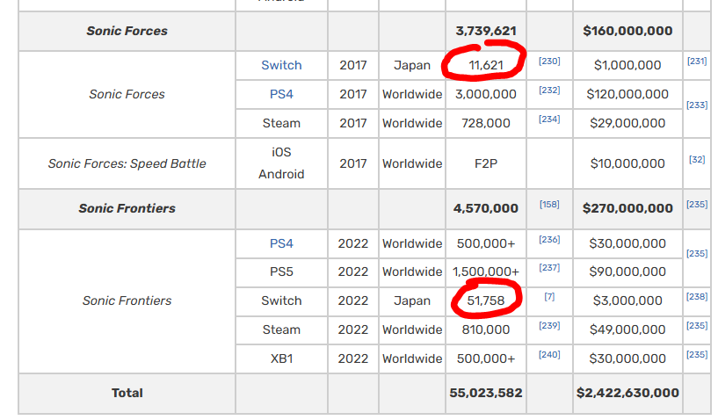Click the italic Sonic Frontiers title cell

pos(127,301)
